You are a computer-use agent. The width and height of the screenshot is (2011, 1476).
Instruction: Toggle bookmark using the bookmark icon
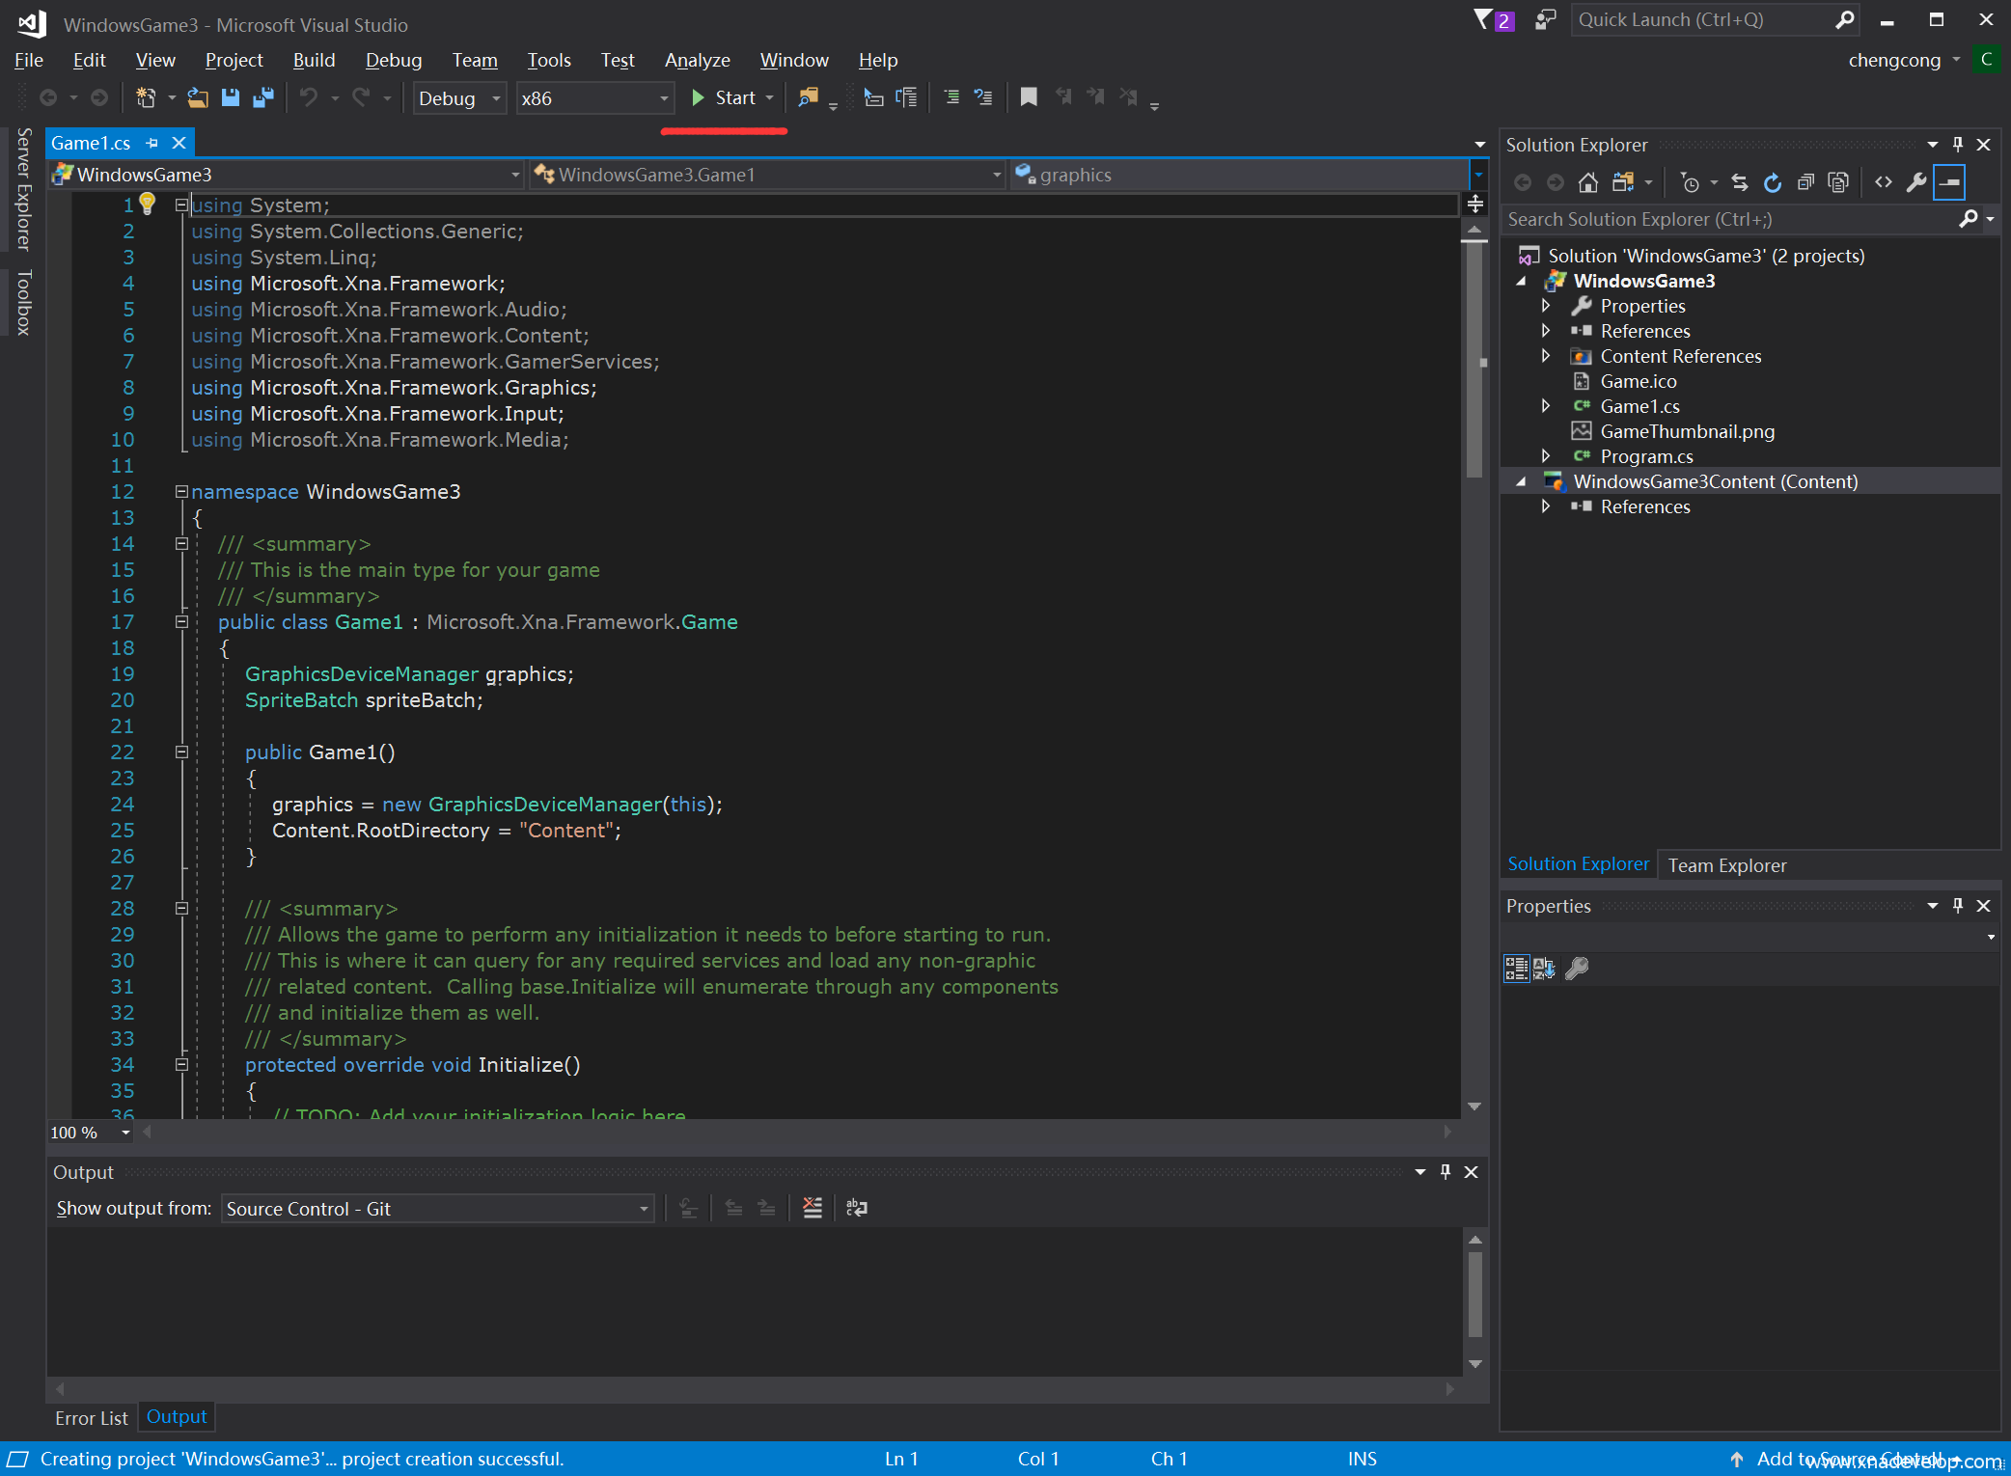(x=1029, y=97)
